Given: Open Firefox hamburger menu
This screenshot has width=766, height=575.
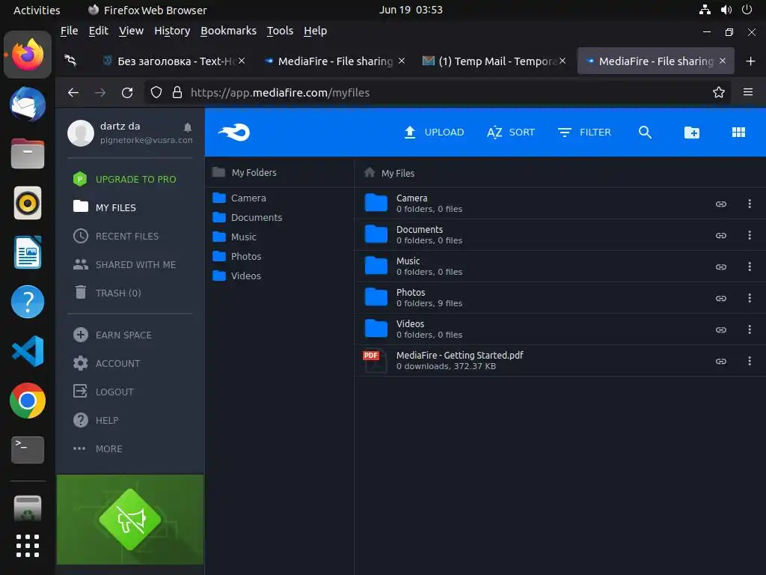Looking at the screenshot, I should (x=747, y=92).
